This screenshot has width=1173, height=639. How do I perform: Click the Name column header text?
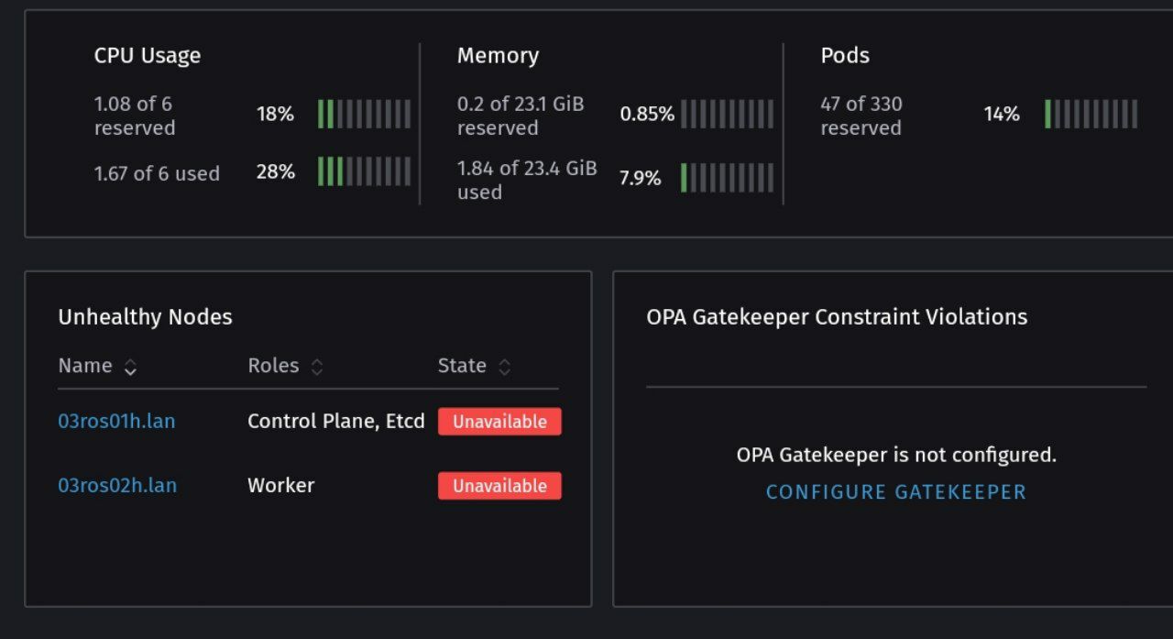point(85,366)
